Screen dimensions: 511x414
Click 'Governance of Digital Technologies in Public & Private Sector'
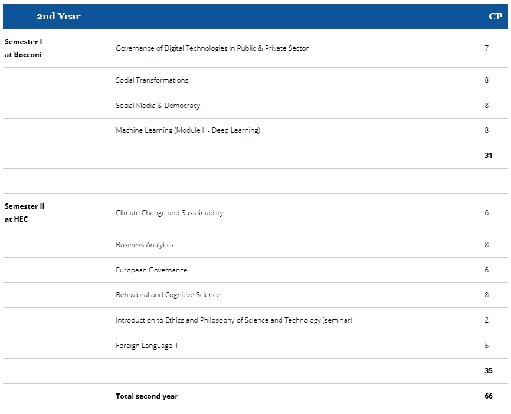212,48
